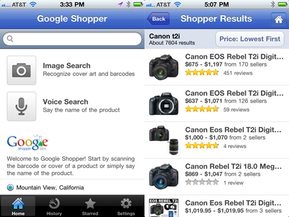Open Price: Lowest First sort selector

tap(250, 39)
